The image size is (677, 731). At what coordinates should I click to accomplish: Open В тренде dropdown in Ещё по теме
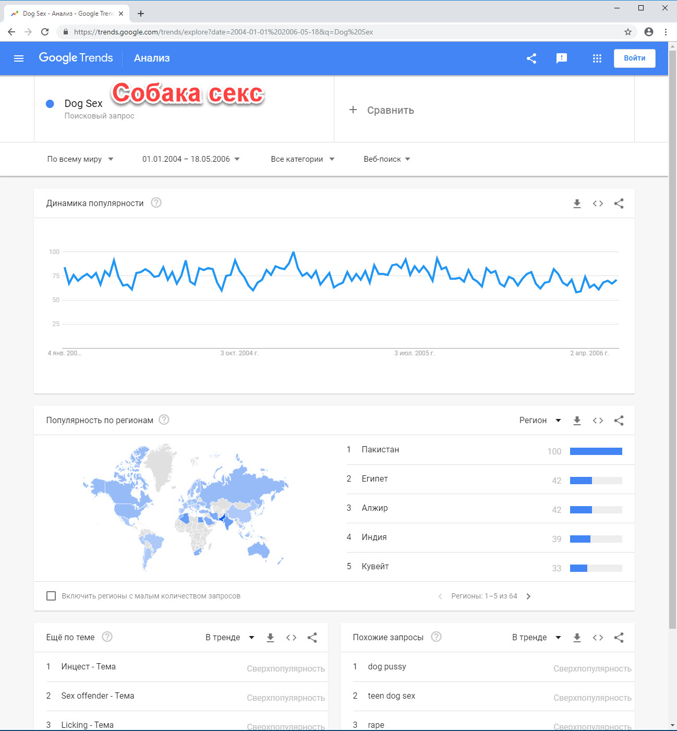pos(230,638)
